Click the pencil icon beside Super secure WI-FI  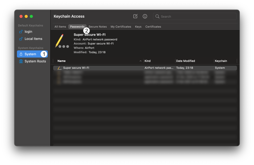(59, 68)
